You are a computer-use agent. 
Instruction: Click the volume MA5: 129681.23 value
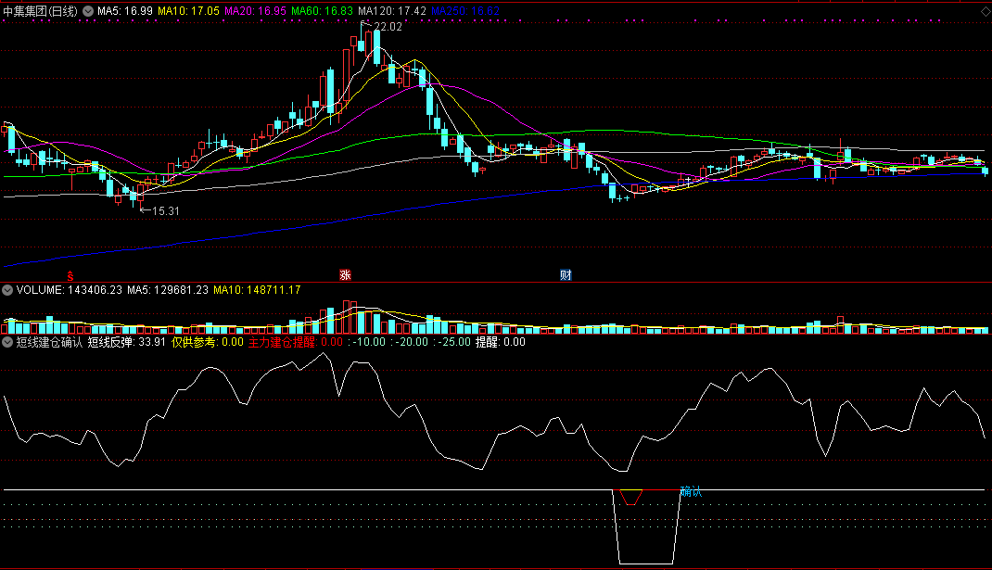(x=168, y=290)
